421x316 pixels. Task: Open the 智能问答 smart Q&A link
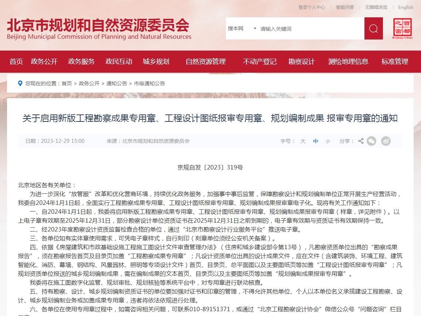[345, 7]
